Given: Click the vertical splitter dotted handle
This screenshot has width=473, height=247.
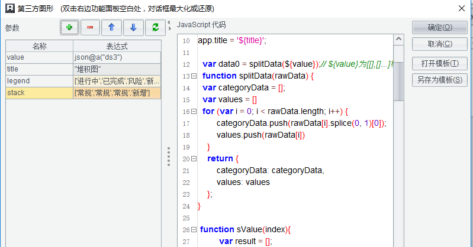Looking at the screenshot, I should 169,157.
